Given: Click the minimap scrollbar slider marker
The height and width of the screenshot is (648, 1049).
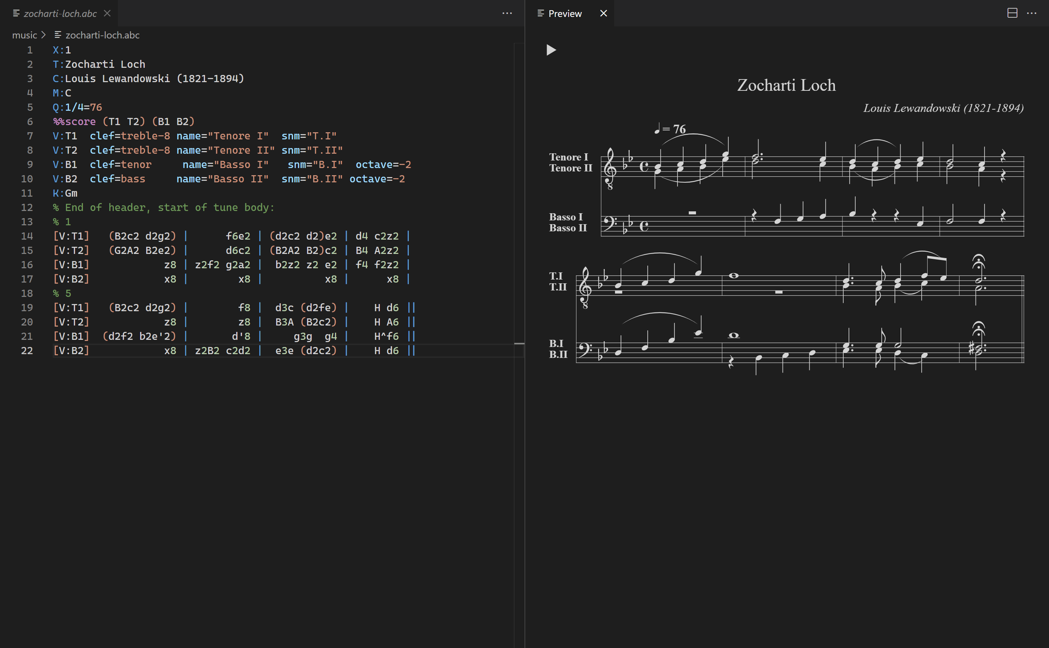Looking at the screenshot, I should click(519, 343).
